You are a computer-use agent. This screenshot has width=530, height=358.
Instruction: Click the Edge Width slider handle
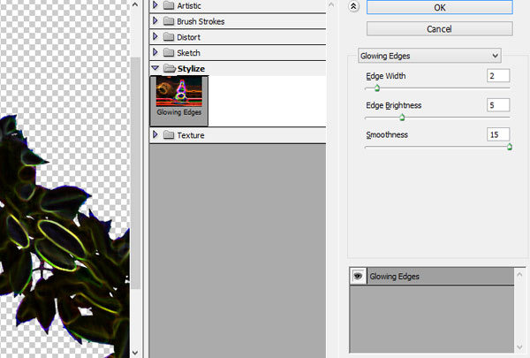coord(377,88)
